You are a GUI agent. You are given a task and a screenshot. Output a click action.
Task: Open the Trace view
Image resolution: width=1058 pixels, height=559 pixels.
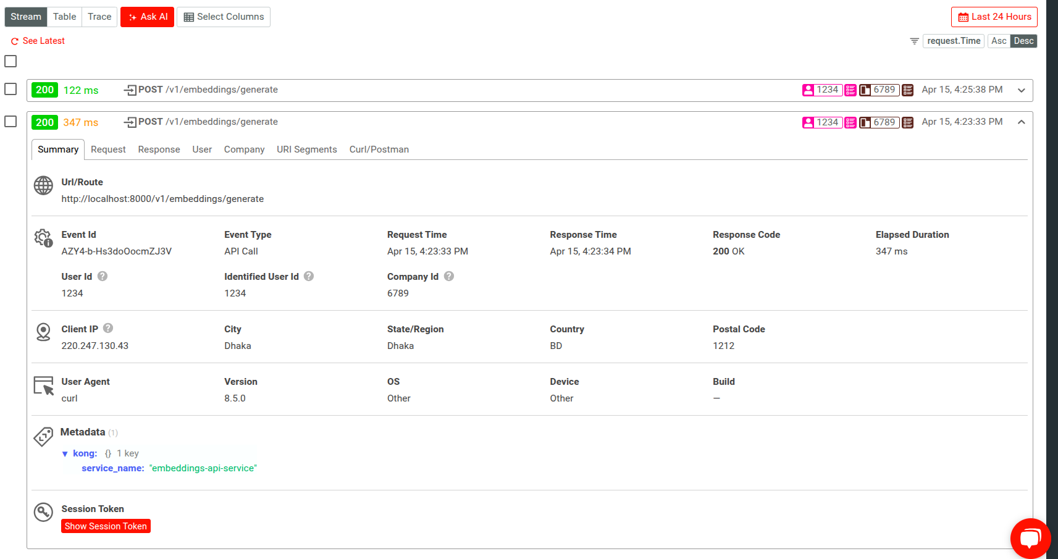pyautogui.click(x=99, y=17)
